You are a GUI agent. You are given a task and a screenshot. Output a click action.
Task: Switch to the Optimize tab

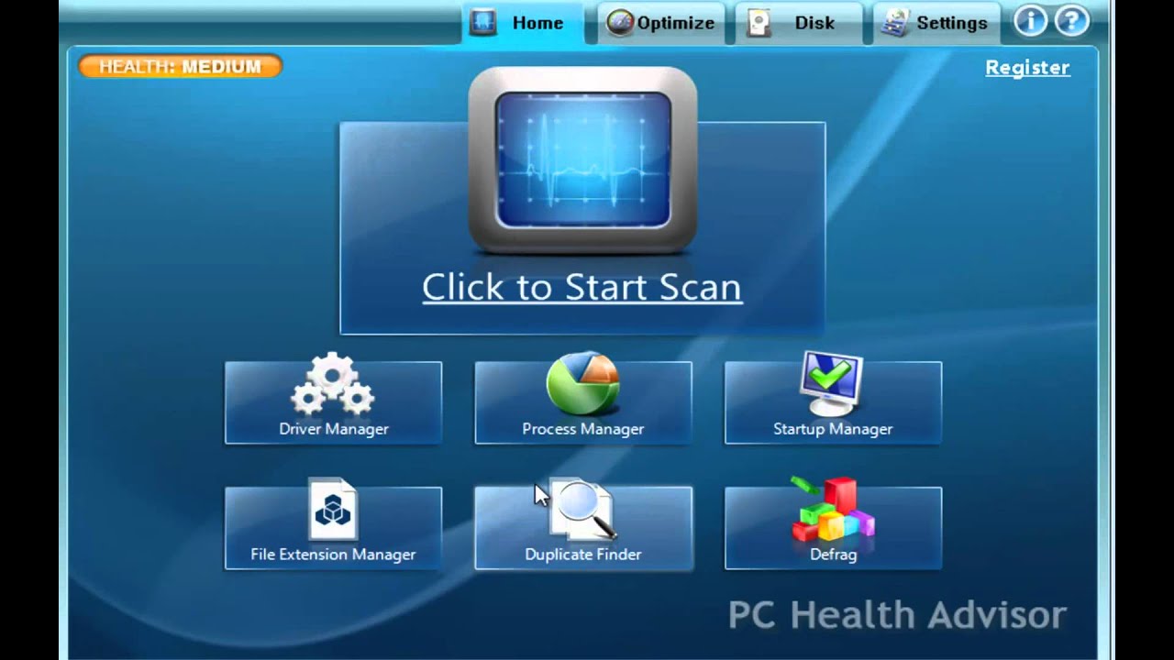tap(661, 23)
